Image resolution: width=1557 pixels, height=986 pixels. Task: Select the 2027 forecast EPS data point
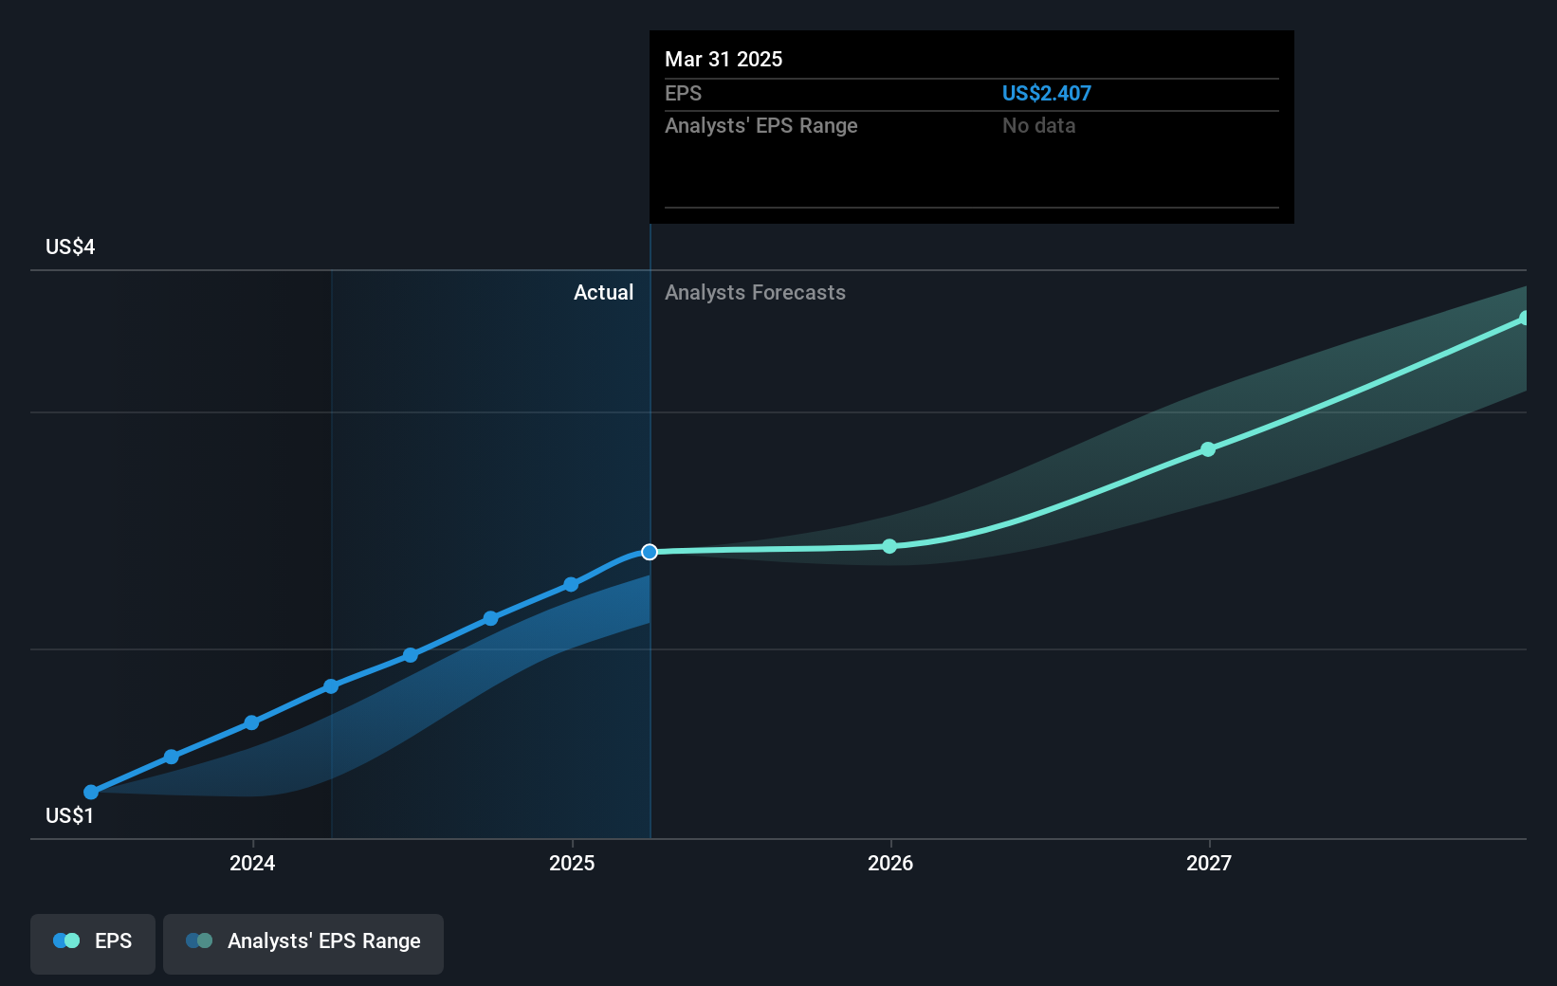[1208, 449]
